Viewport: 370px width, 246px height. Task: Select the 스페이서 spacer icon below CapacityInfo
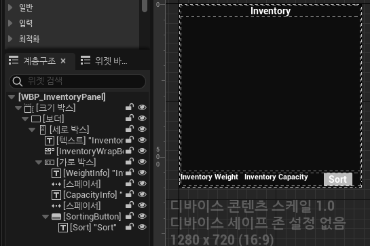(x=56, y=206)
